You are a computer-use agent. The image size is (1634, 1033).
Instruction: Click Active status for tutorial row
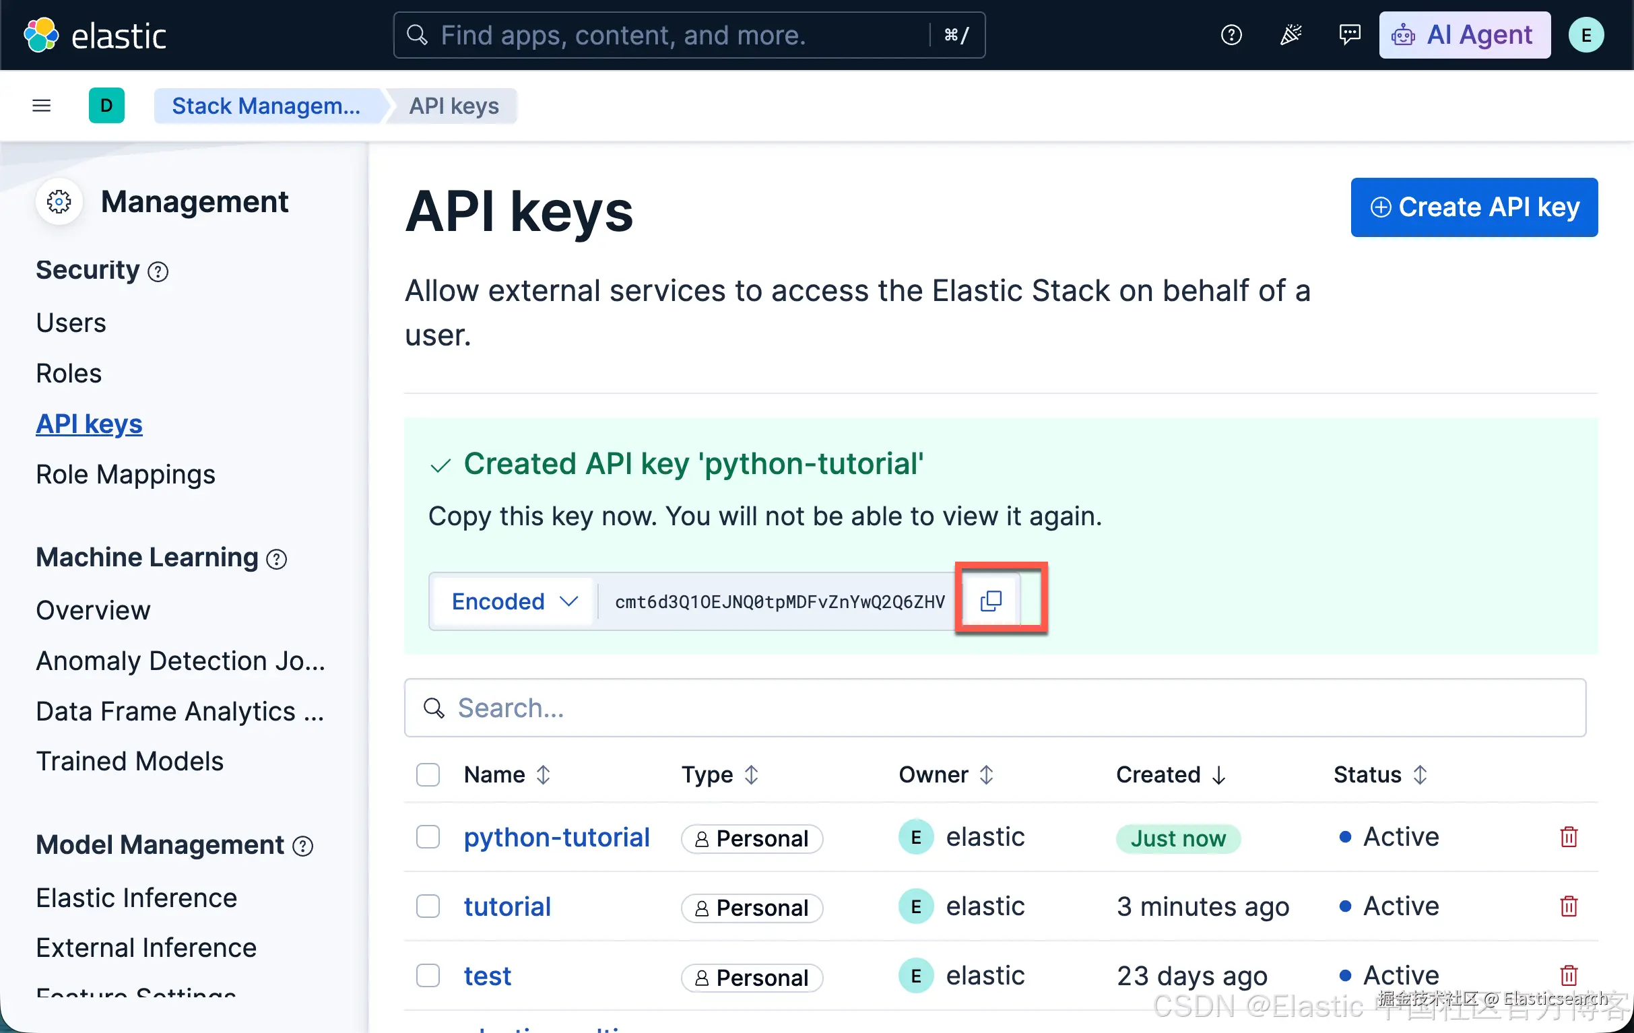pyautogui.click(x=1389, y=906)
